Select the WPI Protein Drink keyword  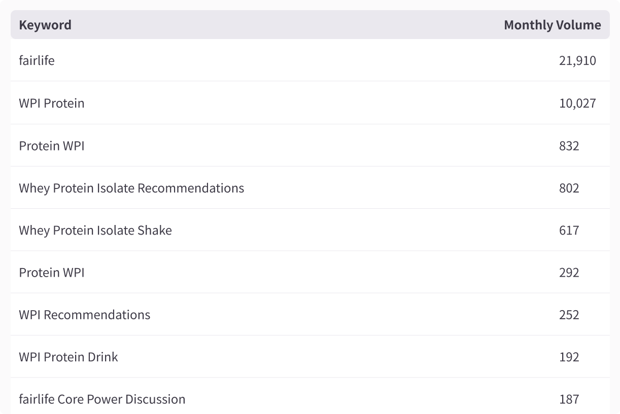pyautogui.click(x=68, y=357)
